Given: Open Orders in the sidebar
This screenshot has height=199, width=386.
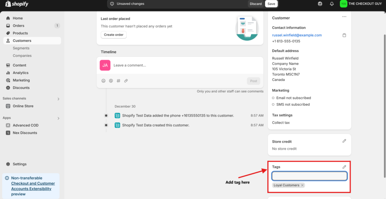Looking at the screenshot, I should click(x=18, y=26).
